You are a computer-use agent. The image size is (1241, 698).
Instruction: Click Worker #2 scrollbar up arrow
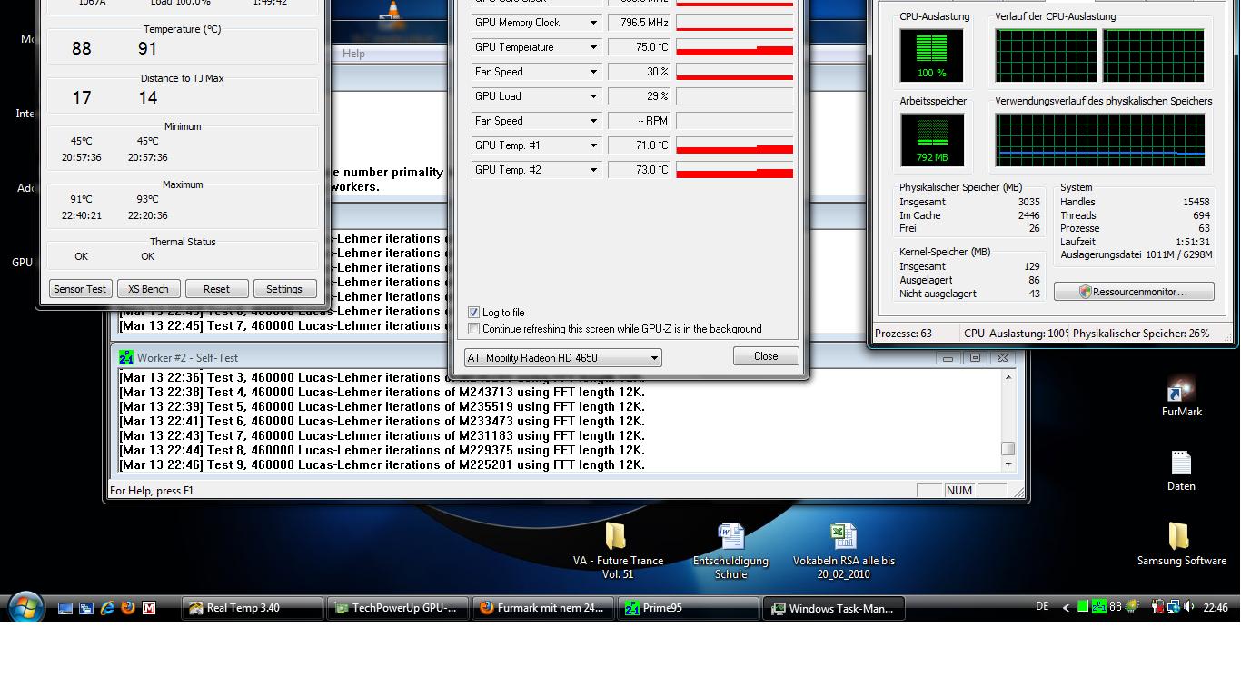(1008, 377)
